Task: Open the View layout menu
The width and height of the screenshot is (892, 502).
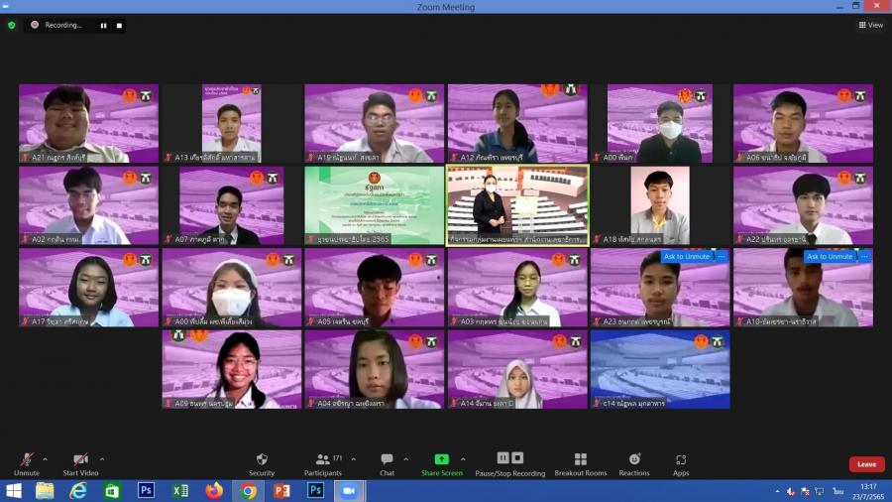Action: click(x=870, y=25)
